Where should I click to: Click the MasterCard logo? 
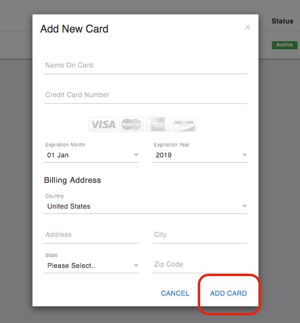pos(131,124)
